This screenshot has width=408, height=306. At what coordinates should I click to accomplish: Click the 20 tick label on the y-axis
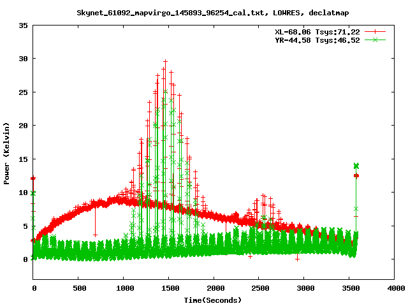(23, 126)
